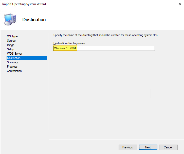The width and height of the screenshot is (184, 154).
Task: Click the computer wizard icon in header
Action: click(10, 19)
